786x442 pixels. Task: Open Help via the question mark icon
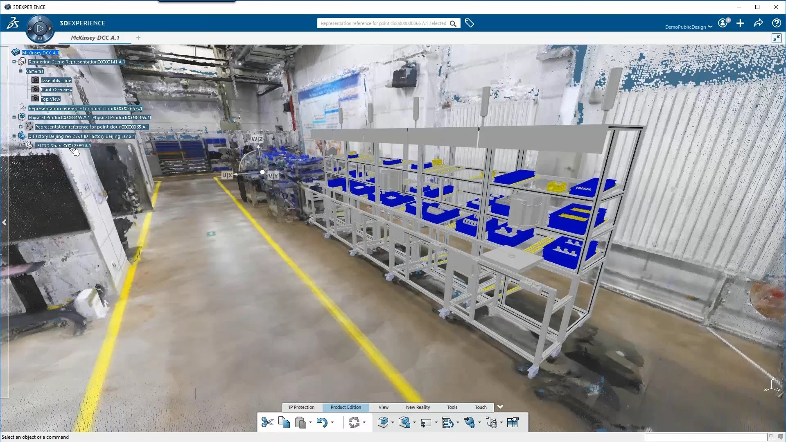(776, 23)
